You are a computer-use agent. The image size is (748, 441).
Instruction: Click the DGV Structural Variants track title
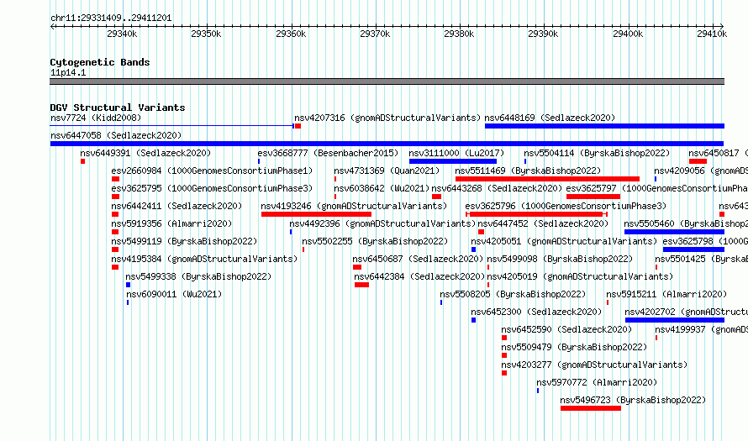tap(118, 108)
